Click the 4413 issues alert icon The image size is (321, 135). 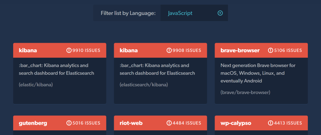click(x=271, y=123)
